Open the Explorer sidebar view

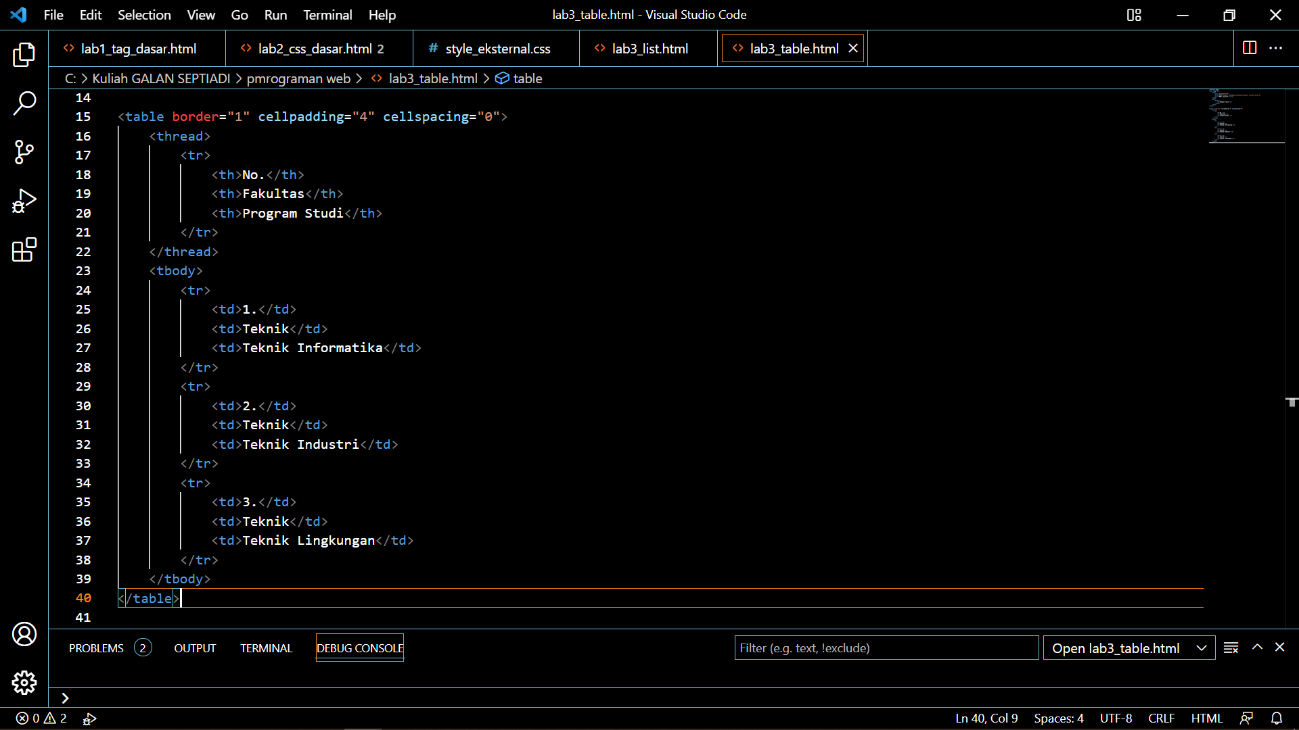tap(24, 55)
